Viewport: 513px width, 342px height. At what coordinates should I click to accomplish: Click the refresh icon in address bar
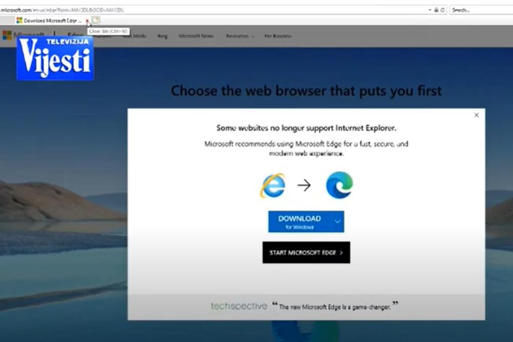tap(442, 10)
